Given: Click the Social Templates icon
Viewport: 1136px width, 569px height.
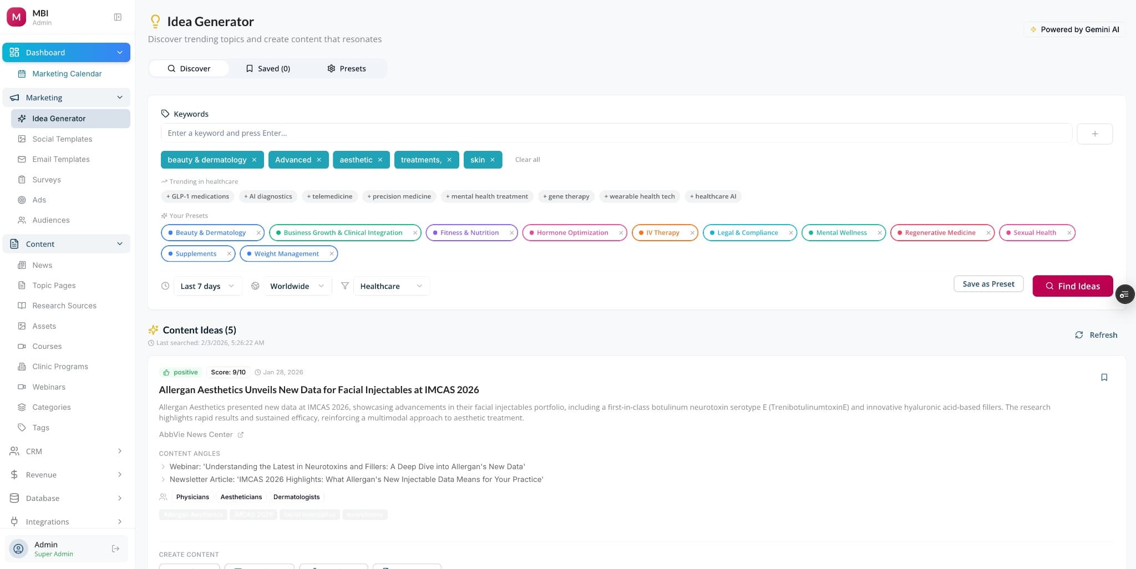Looking at the screenshot, I should 22,139.
